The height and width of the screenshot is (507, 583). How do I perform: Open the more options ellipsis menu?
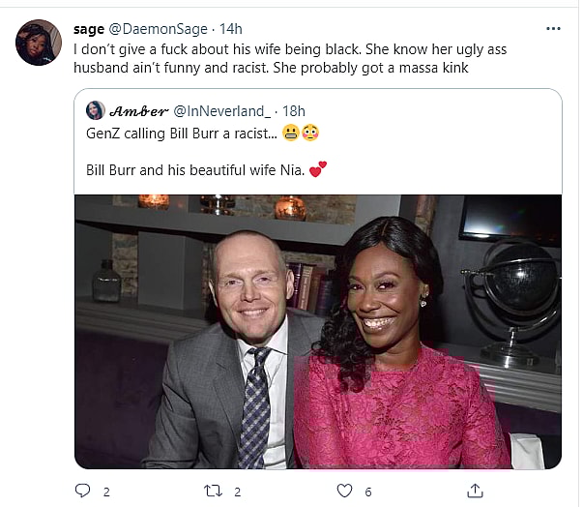pyautogui.click(x=553, y=28)
